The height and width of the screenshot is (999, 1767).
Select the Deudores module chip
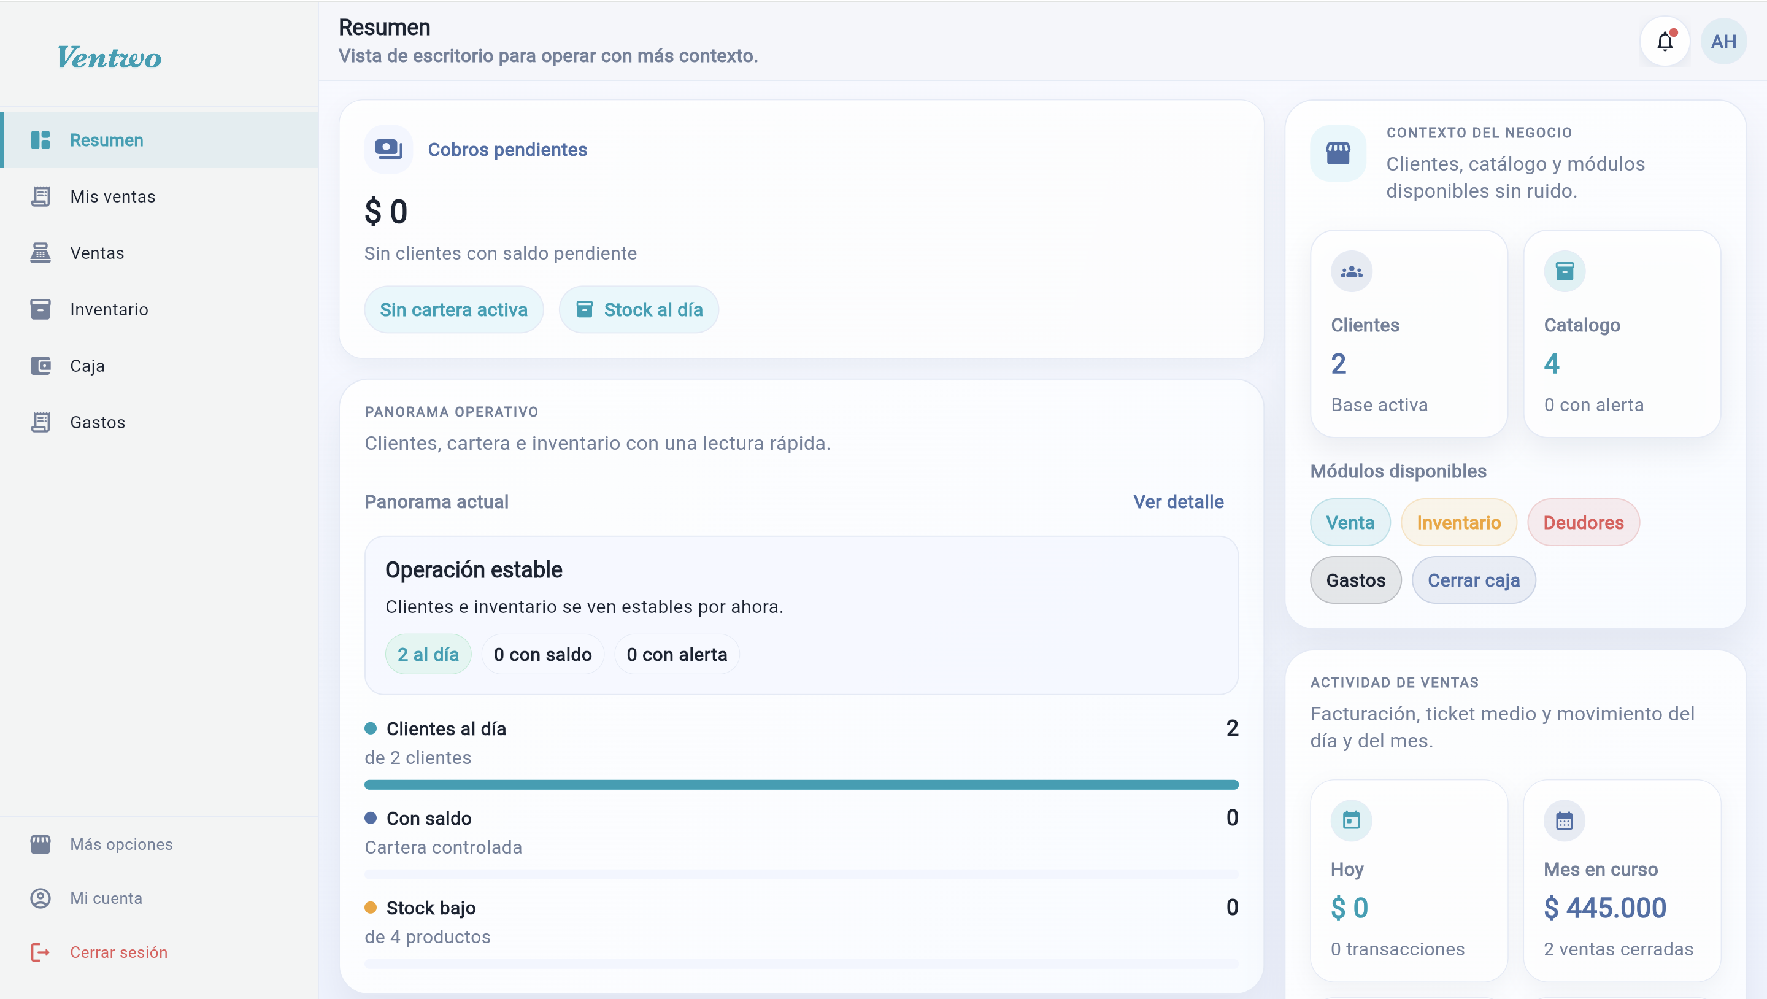tap(1583, 523)
